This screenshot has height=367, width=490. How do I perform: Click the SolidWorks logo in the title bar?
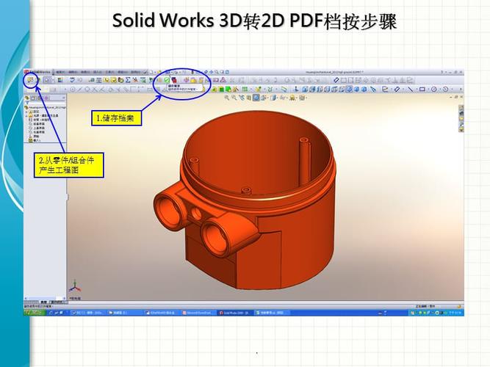(37, 72)
